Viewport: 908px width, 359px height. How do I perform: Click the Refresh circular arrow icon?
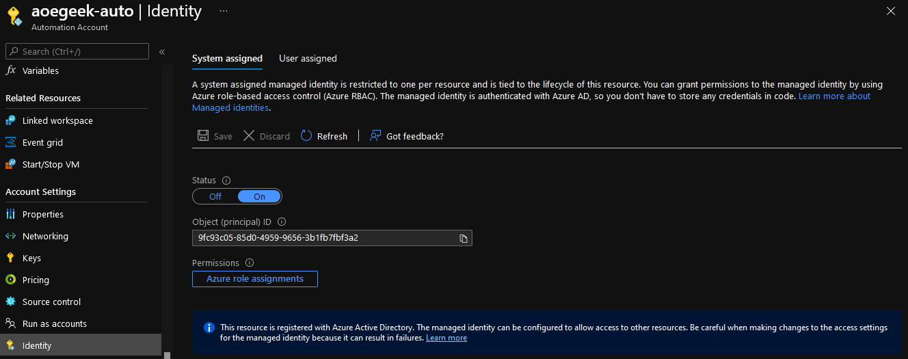306,136
